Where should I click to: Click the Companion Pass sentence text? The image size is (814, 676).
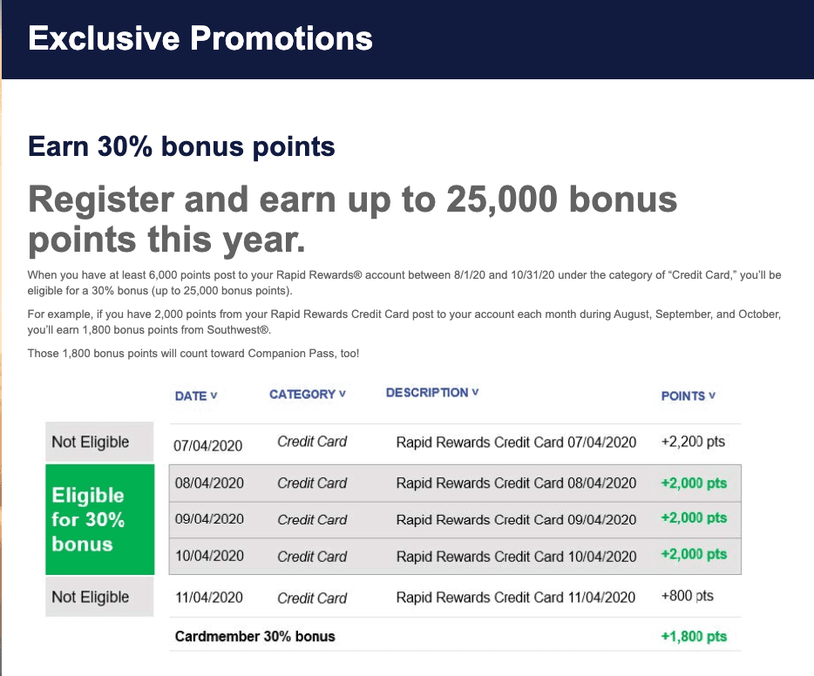[193, 354]
